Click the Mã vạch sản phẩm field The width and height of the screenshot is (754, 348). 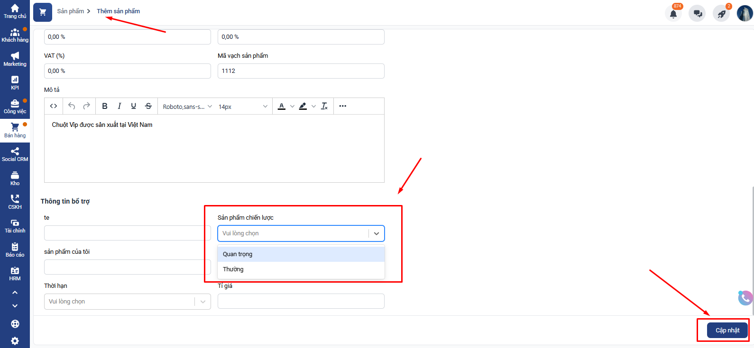tap(301, 71)
